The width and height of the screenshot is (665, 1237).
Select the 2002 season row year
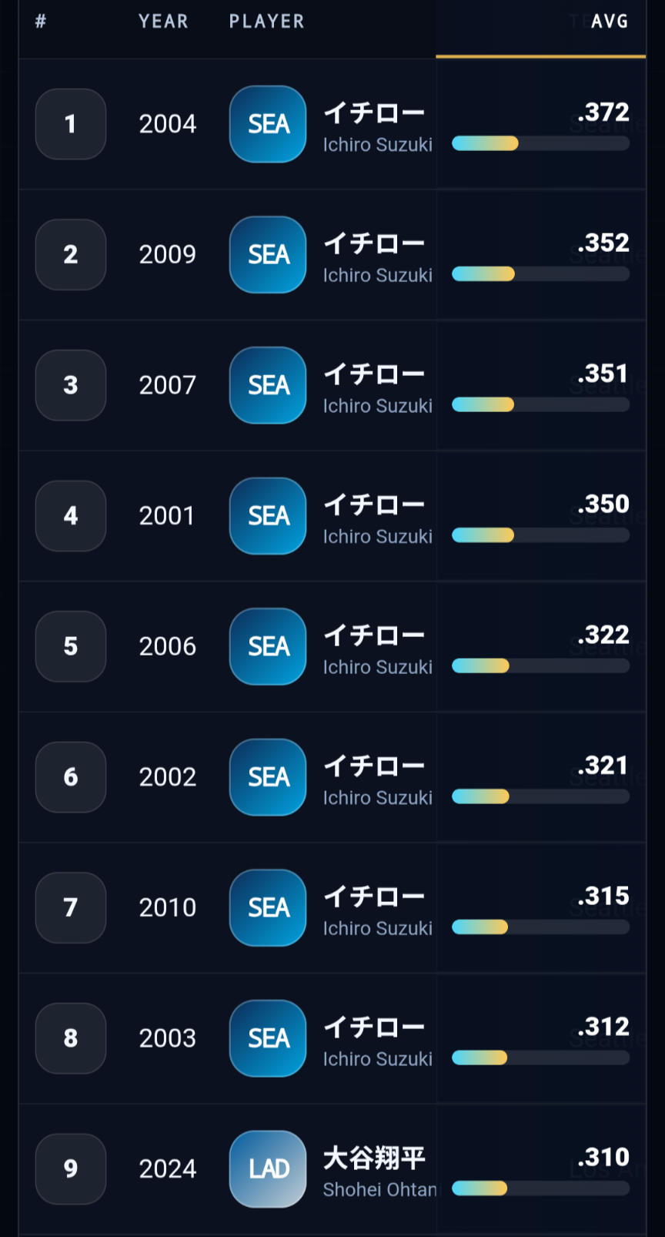point(168,777)
